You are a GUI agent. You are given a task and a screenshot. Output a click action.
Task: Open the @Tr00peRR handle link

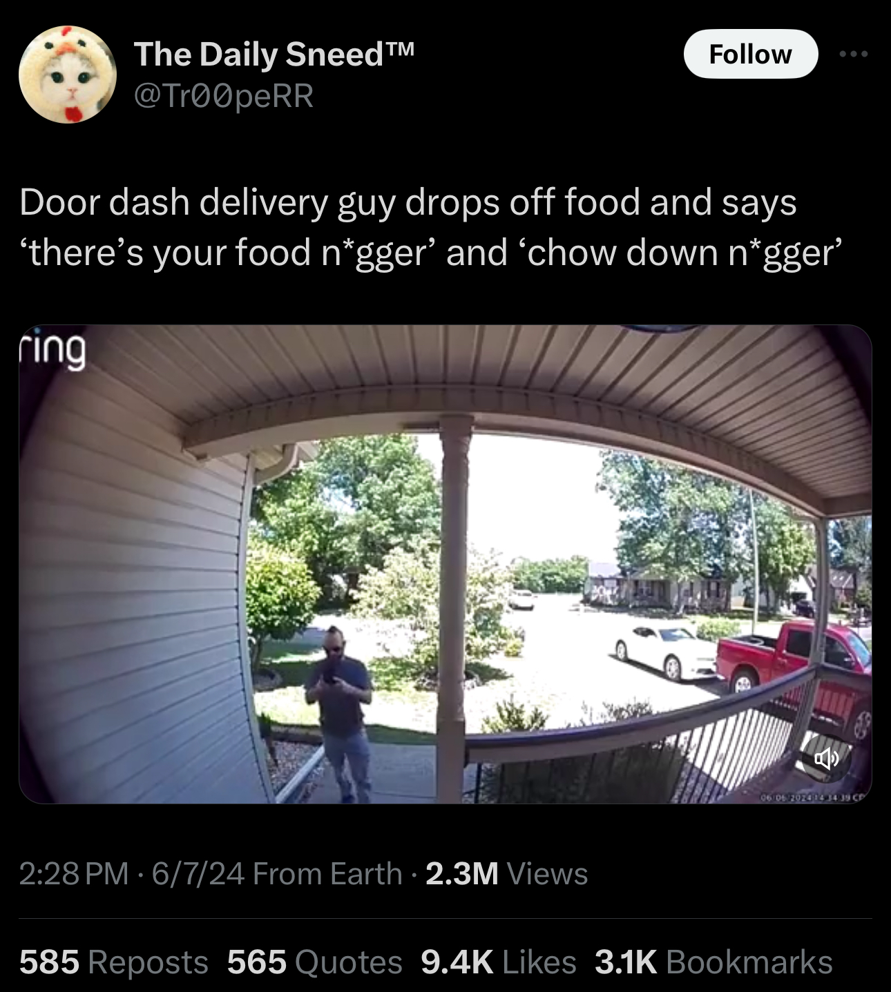coord(224,95)
